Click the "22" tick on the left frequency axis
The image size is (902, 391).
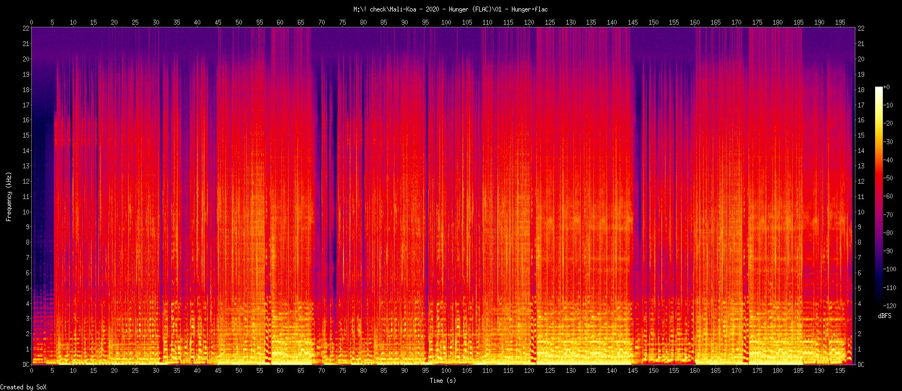[26, 28]
